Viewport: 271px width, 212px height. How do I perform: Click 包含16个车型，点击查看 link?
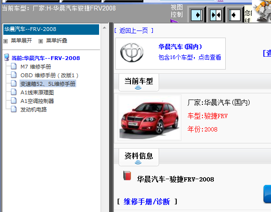190,57
